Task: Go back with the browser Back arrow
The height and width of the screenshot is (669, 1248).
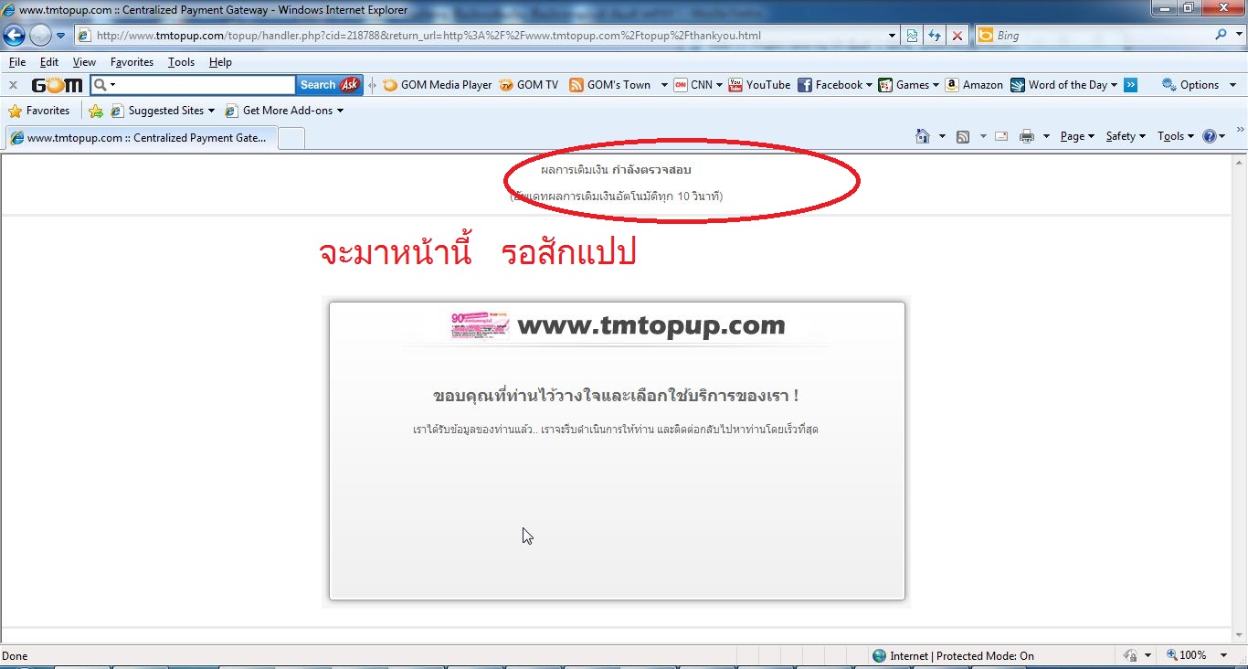Action: [15, 36]
